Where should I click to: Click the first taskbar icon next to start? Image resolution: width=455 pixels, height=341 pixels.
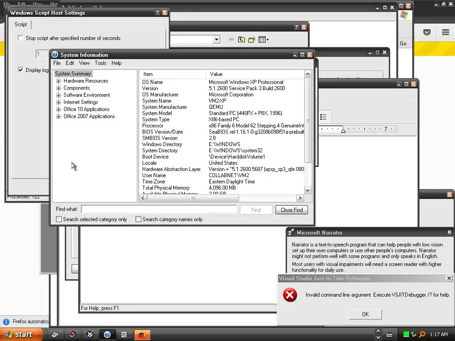pos(55,335)
